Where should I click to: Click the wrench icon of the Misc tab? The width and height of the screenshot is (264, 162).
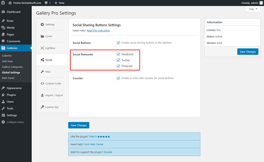tap(42, 71)
